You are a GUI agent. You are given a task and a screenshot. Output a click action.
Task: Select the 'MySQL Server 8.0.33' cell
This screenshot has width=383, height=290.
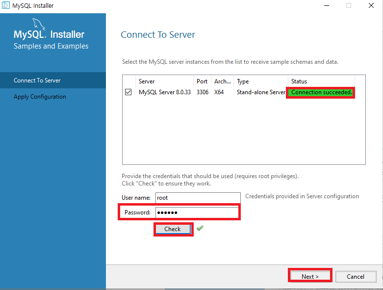tap(165, 92)
